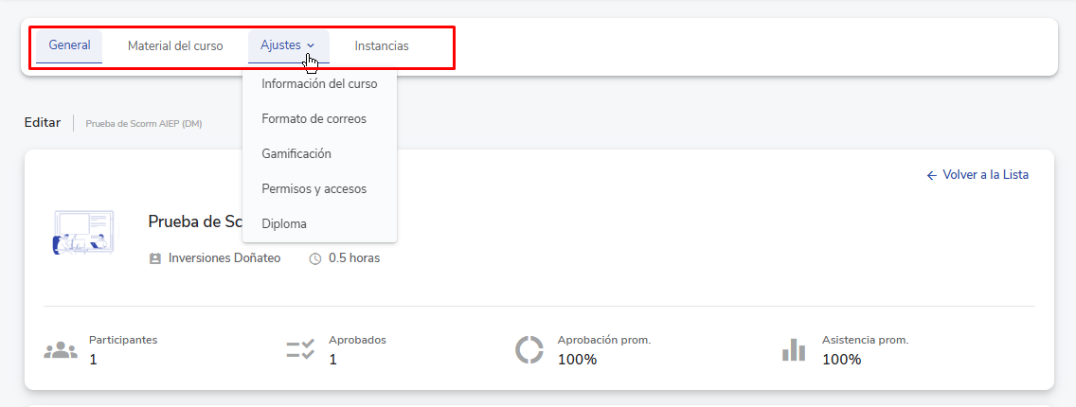Click the course thumbnail illustration
The height and width of the screenshot is (407, 1076).
tap(83, 232)
